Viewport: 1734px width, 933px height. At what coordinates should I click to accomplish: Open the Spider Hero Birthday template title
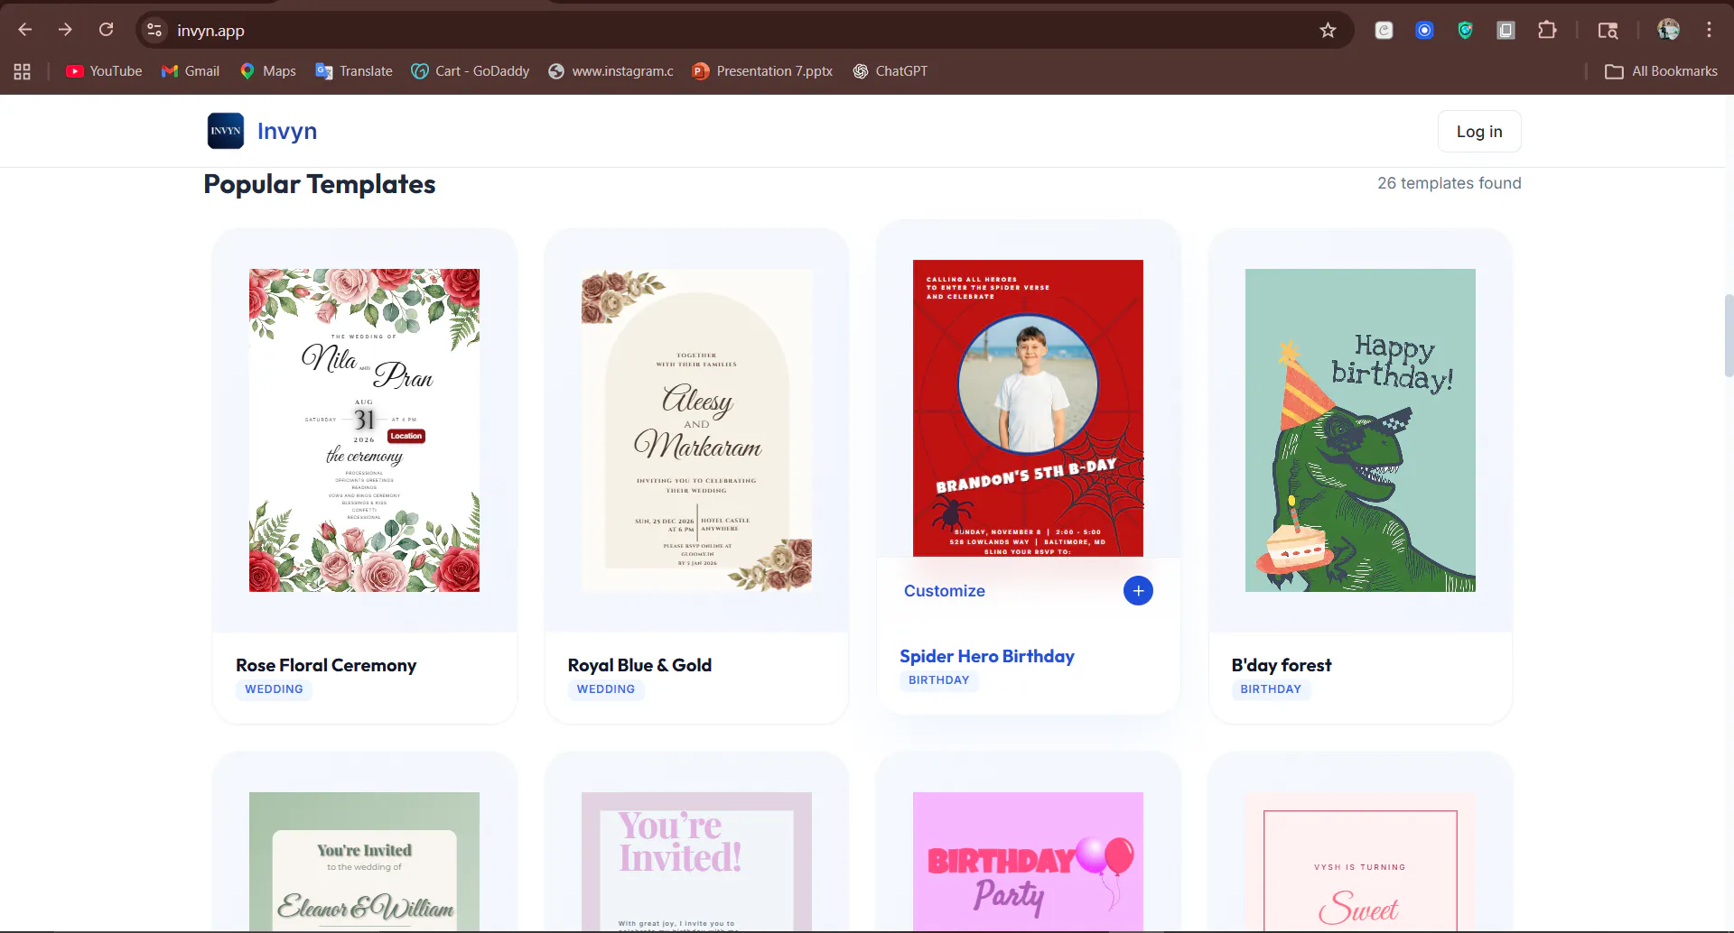[x=987, y=656]
